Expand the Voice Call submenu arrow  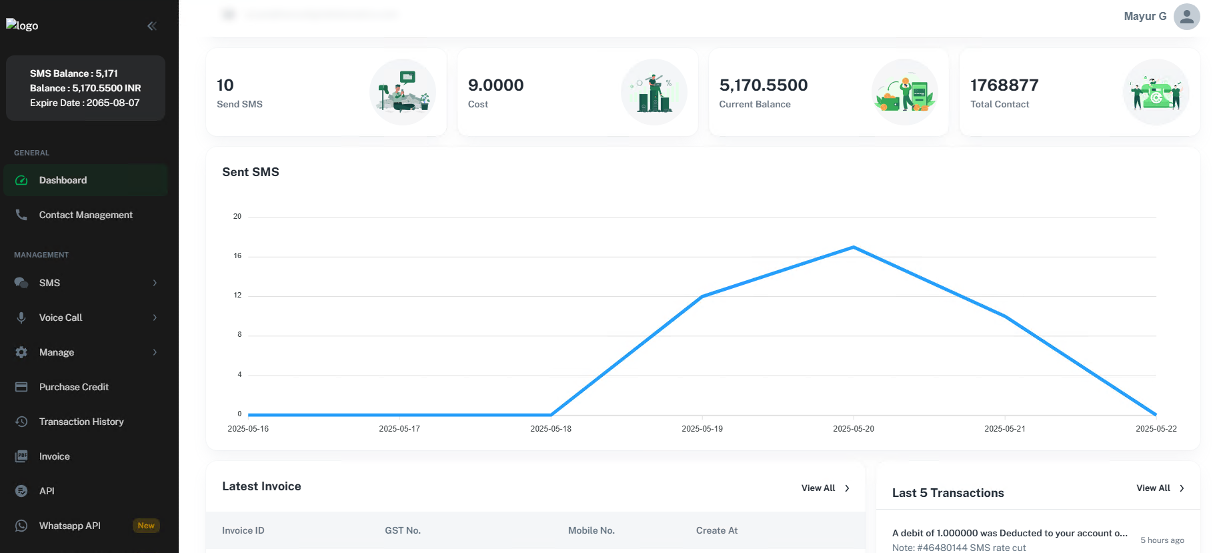point(155,318)
